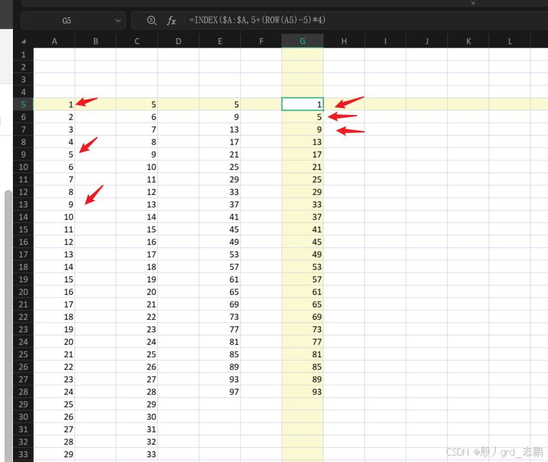548x462 pixels.
Task: Select row 5 header
Action: [x=23, y=104]
